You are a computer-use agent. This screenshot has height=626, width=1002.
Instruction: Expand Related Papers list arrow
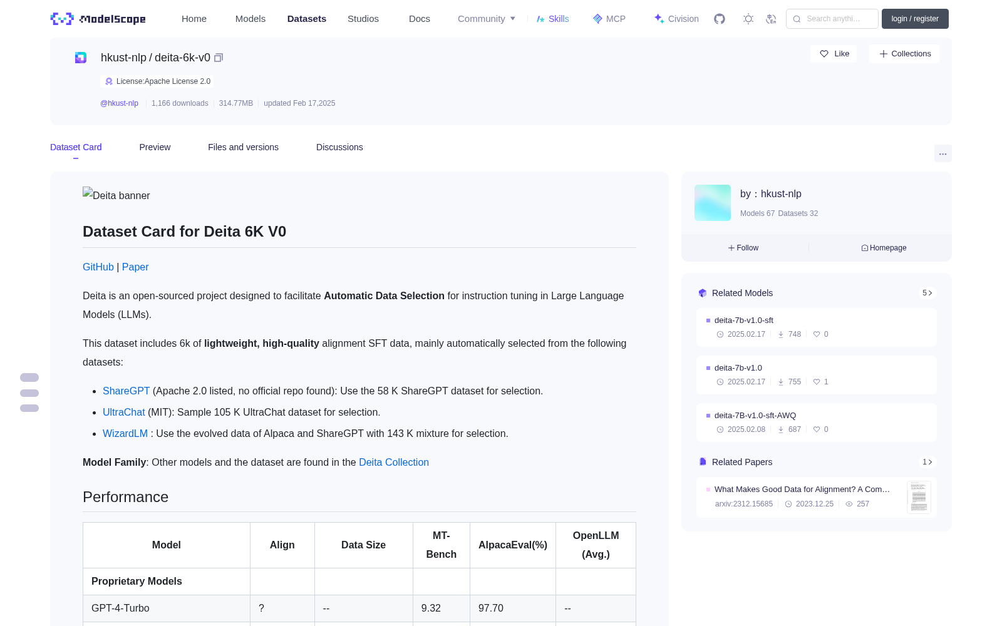click(927, 462)
